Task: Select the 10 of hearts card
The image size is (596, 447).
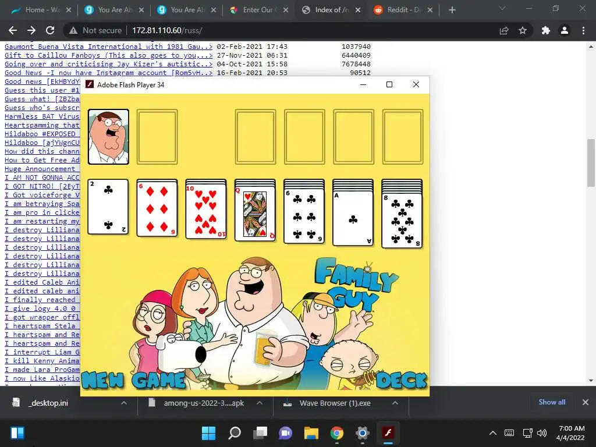Action: [206, 211]
